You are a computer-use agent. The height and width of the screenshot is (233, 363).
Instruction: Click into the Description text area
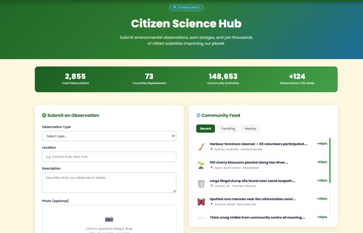(109, 183)
